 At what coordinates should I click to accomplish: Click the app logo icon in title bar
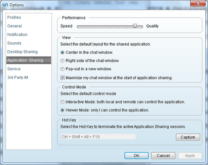point(5,5)
